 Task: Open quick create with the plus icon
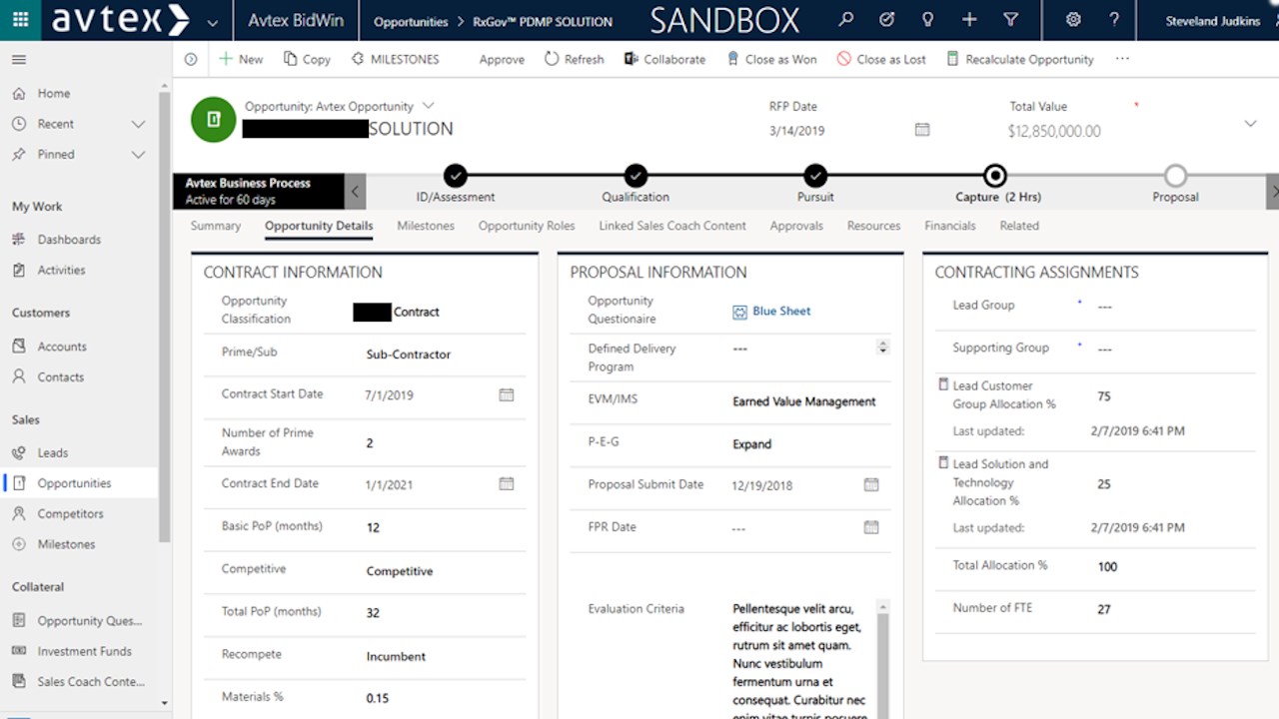[969, 19]
